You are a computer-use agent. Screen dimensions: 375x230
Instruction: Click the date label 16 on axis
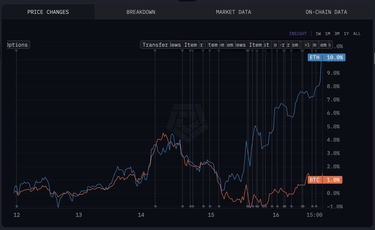[x=276, y=215]
